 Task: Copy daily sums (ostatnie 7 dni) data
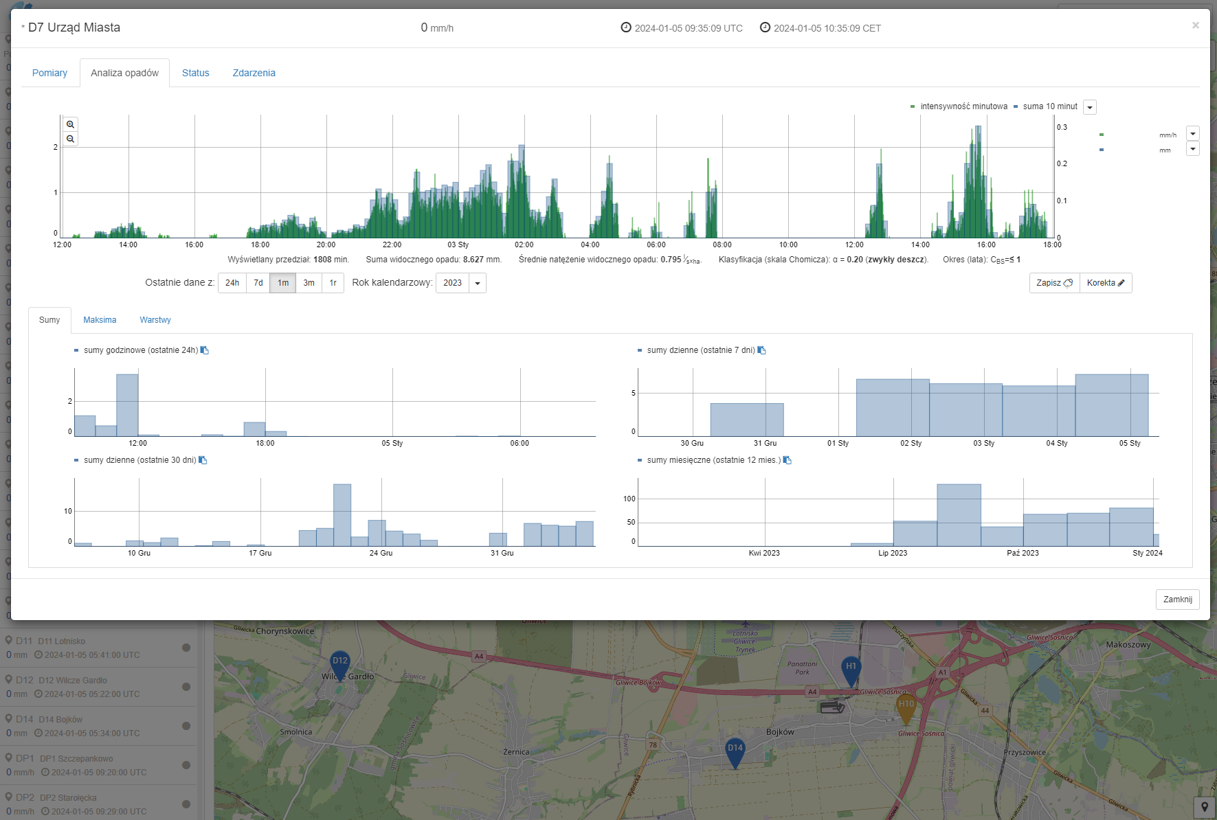761,350
